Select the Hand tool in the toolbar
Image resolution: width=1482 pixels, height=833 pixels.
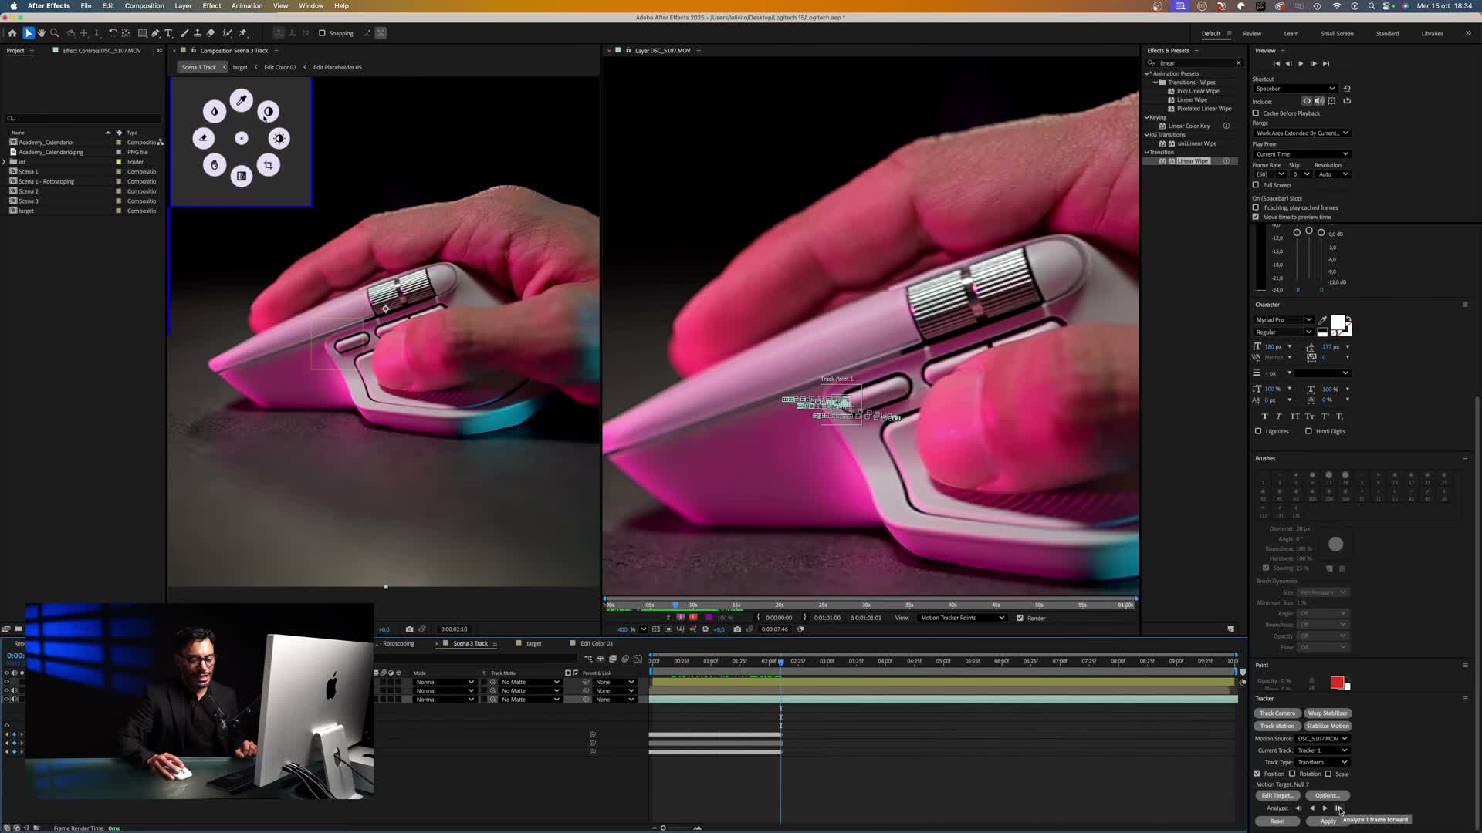point(42,33)
